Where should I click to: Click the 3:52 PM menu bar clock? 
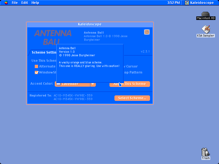click(x=174, y=3)
